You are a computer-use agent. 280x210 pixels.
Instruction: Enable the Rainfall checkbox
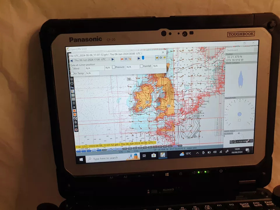[x=141, y=66]
